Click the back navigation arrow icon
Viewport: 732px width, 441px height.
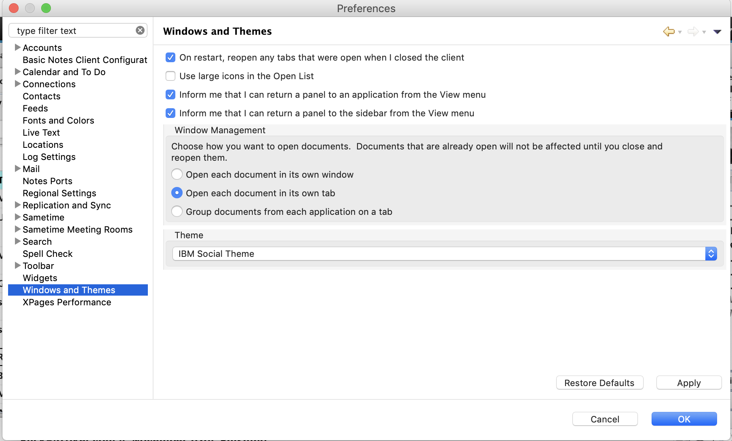pyautogui.click(x=669, y=31)
